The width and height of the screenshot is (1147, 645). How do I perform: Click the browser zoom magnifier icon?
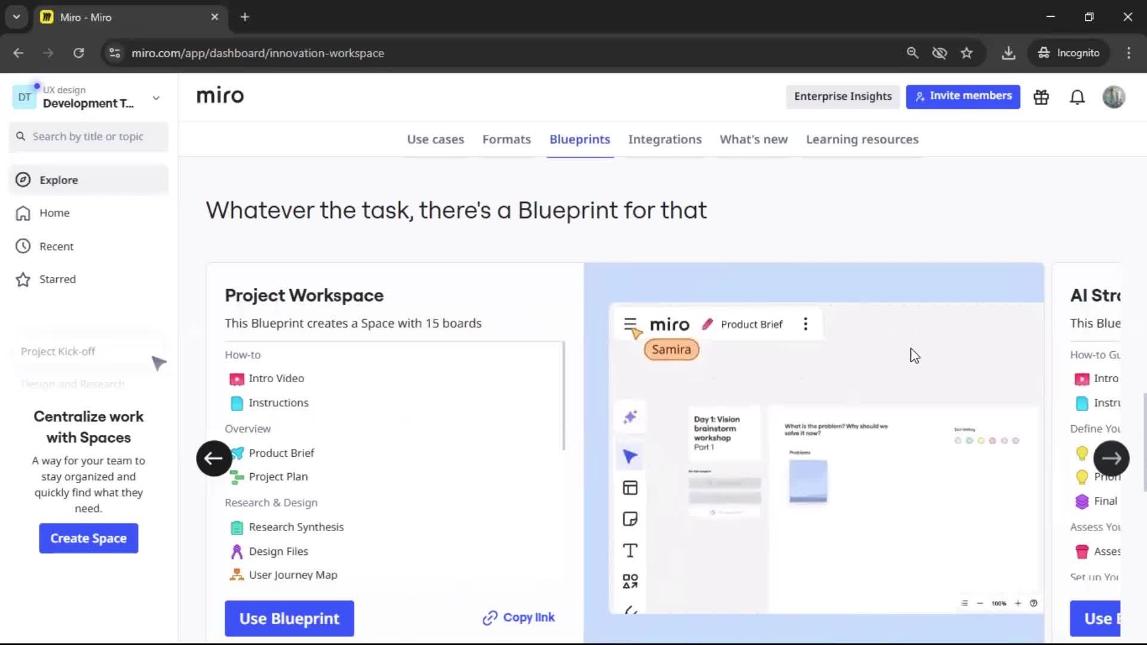912,53
